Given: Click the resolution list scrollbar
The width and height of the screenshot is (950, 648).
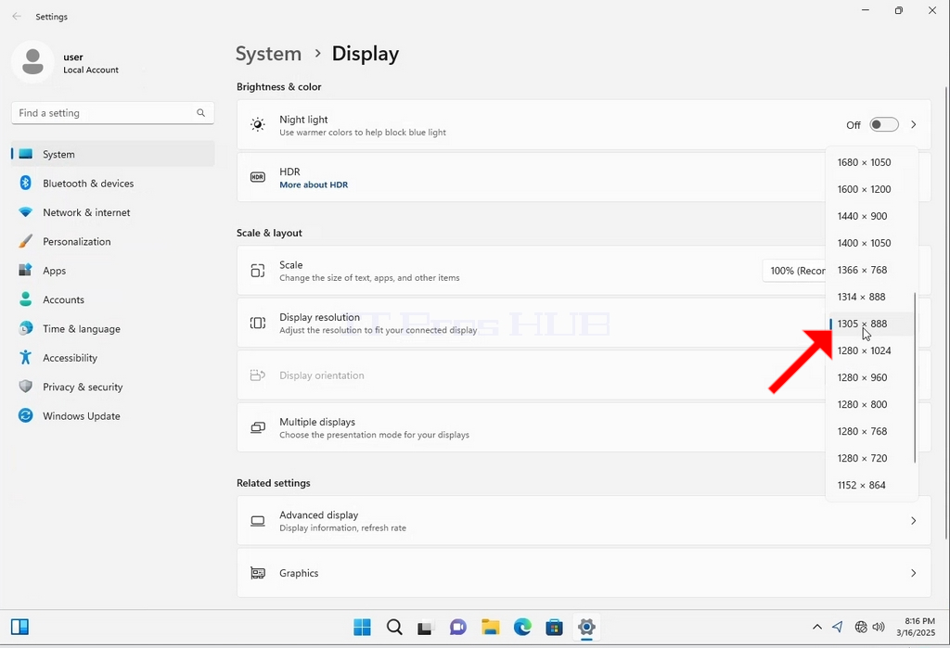Looking at the screenshot, I should [x=914, y=378].
